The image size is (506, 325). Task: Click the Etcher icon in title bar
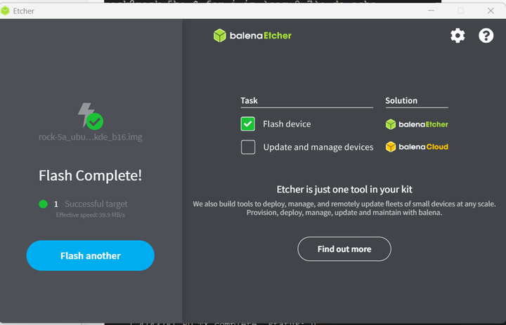tap(5, 11)
